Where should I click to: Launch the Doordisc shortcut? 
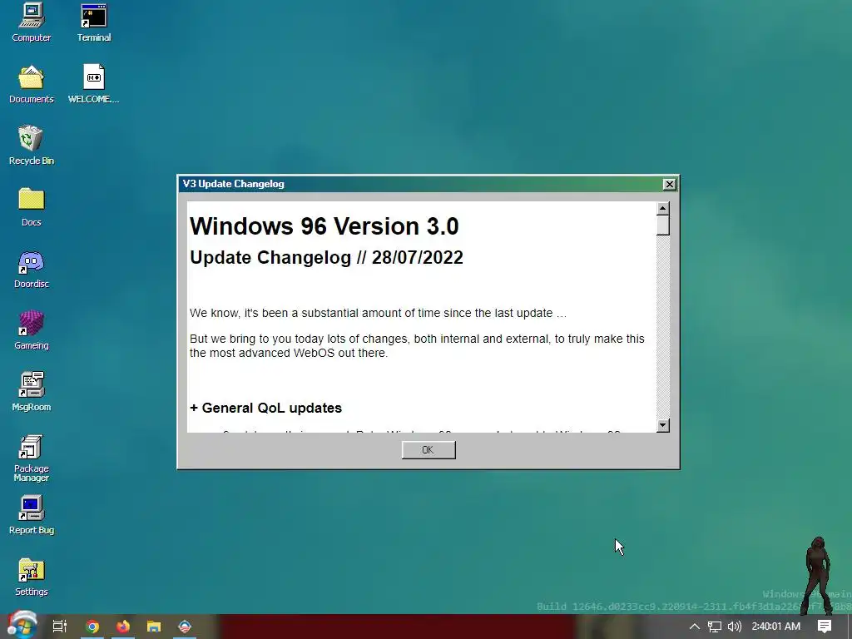click(31, 269)
